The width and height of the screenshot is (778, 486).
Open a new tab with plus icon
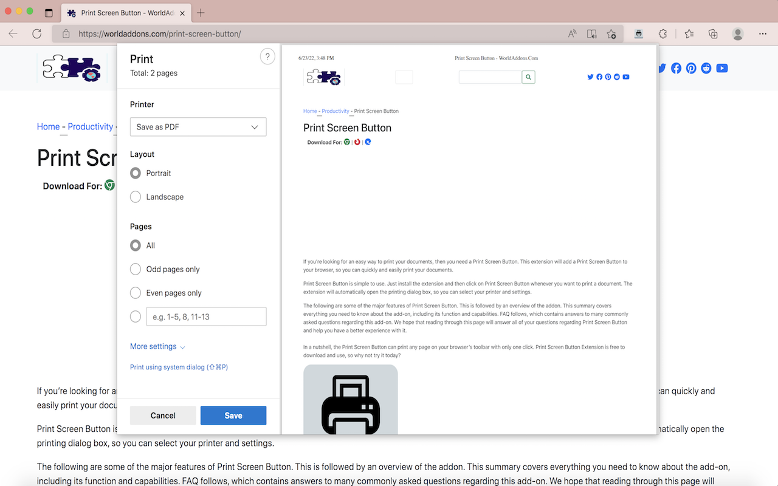[x=201, y=13]
